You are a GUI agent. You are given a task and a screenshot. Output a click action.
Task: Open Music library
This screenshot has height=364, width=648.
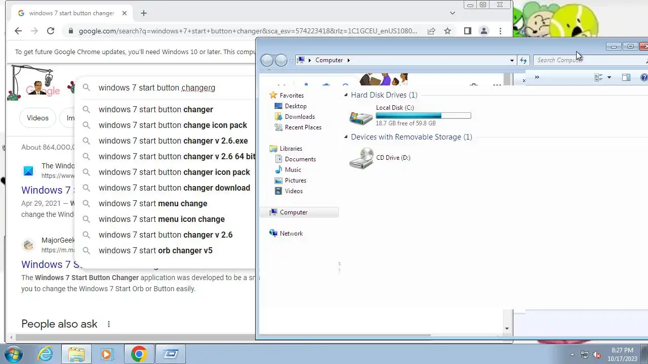pos(293,170)
